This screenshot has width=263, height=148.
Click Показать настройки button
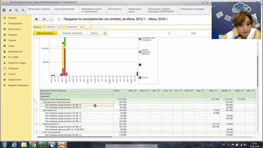(72, 33)
